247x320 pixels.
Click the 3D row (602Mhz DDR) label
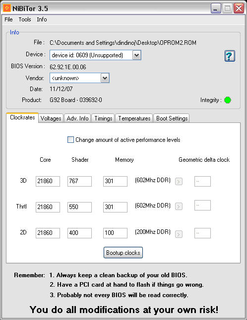(153, 180)
